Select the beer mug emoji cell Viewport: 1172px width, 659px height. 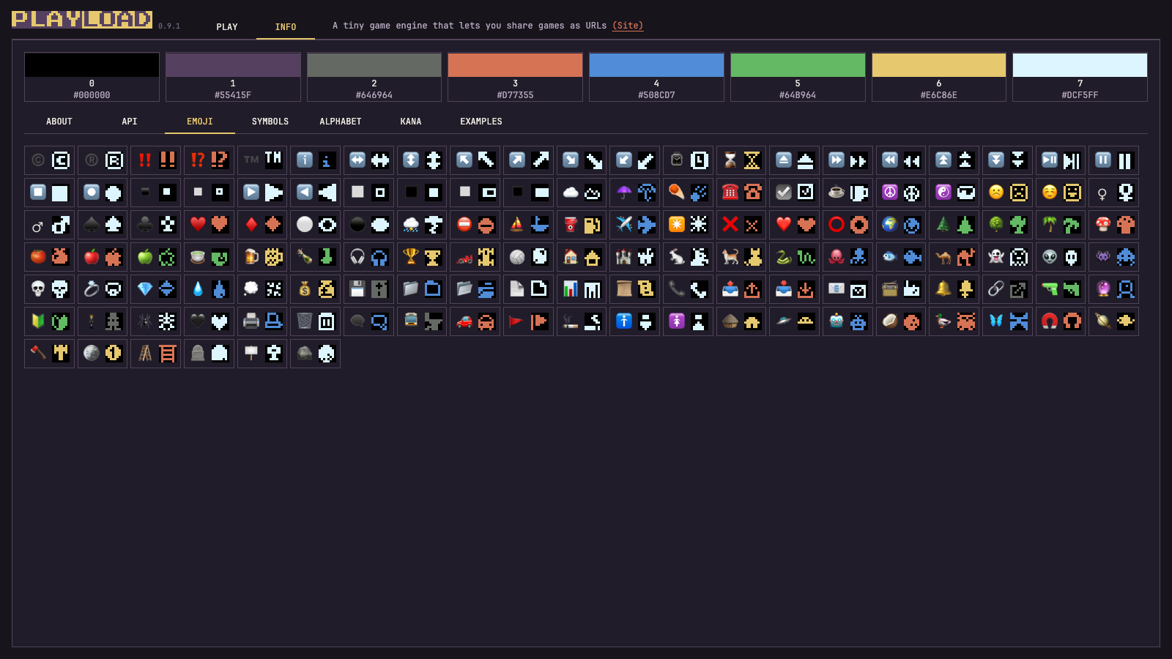pyautogui.click(x=262, y=257)
